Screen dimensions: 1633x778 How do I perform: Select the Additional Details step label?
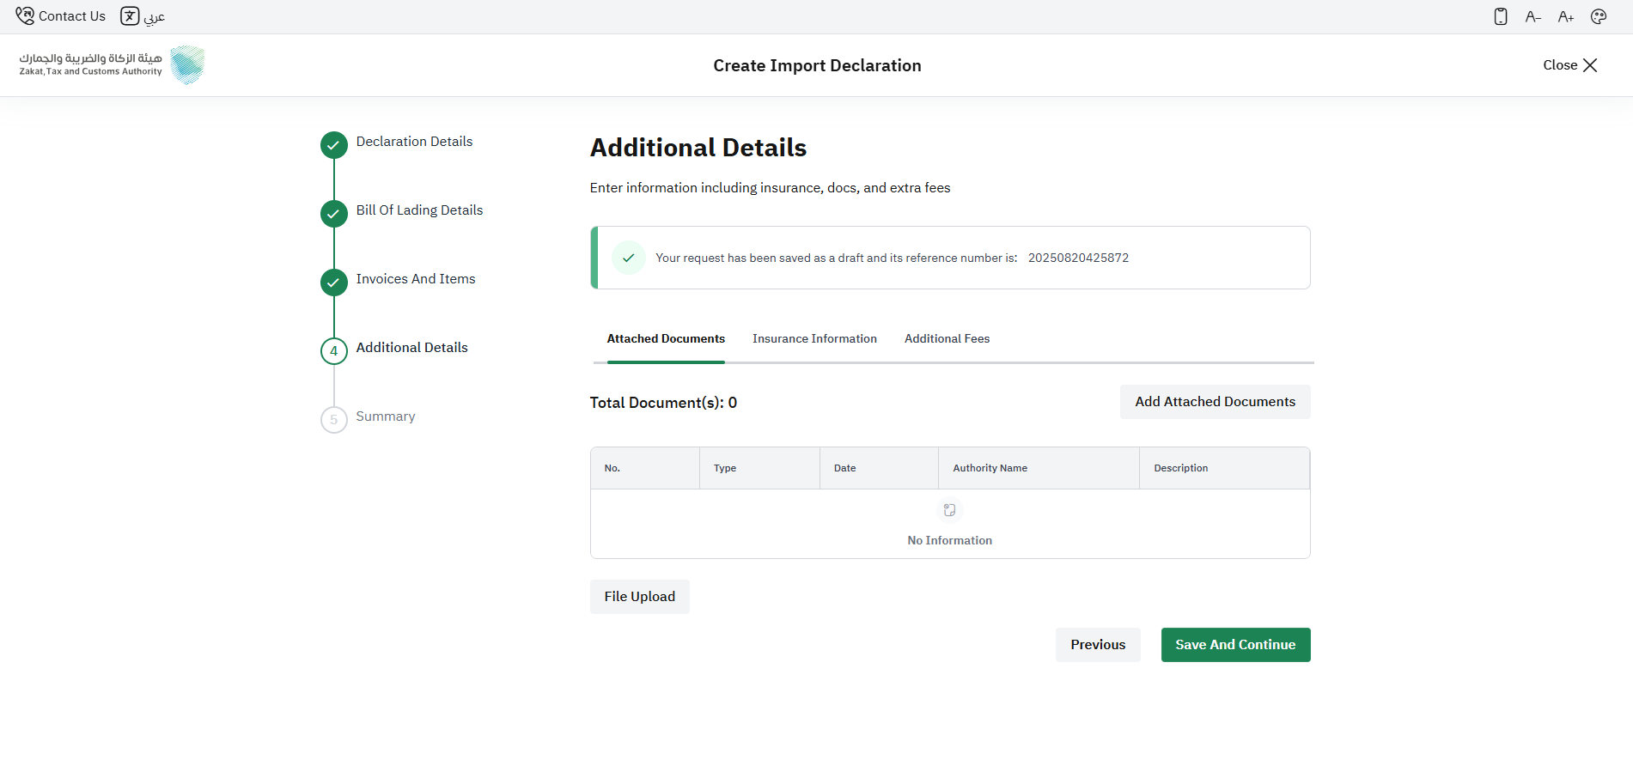pyautogui.click(x=412, y=348)
